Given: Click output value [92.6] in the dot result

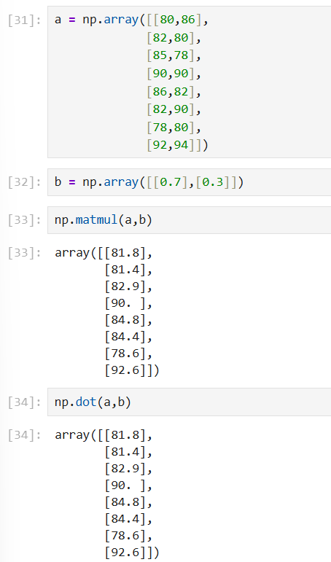Looking at the screenshot, I should pos(125,553).
